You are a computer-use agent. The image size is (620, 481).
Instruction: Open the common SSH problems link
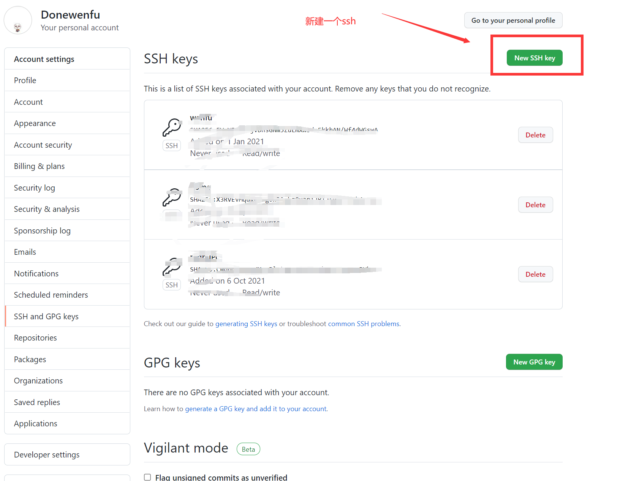[363, 323]
